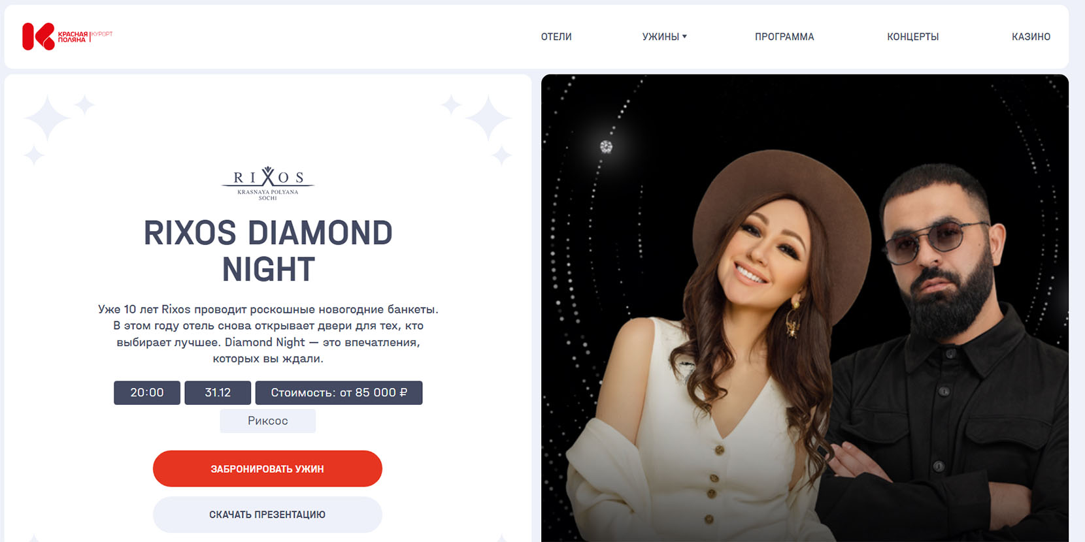
Task: Click the ЗАБРОНИРОВАТЬ УЖИН red button
Action: click(267, 469)
